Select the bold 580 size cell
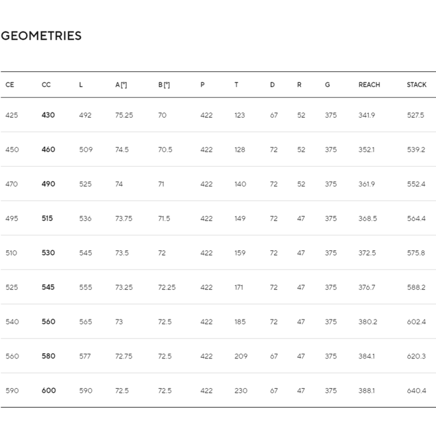Screen dimensions: 436x436 point(49,356)
